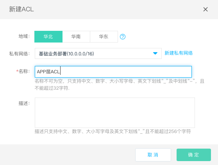
Task: Click the region help question mark icon
Action: [x=123, y=37]
